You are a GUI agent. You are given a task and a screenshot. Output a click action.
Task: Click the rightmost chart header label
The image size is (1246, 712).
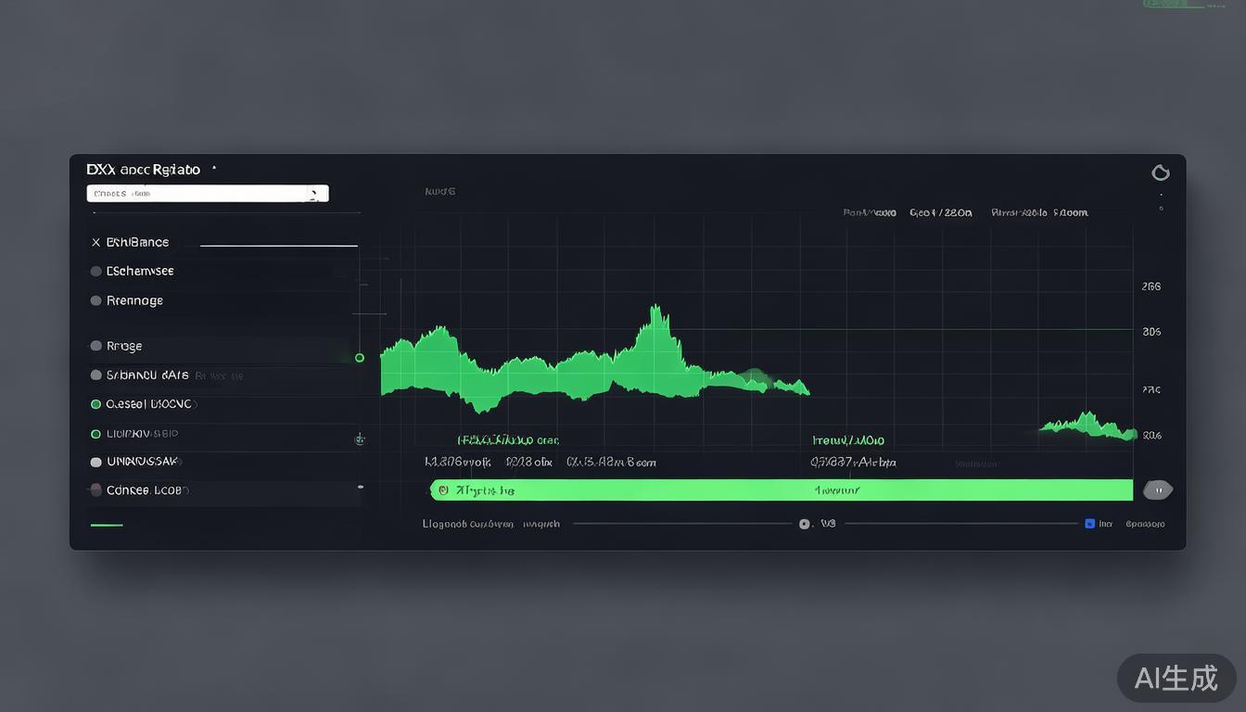(1039, 212)
